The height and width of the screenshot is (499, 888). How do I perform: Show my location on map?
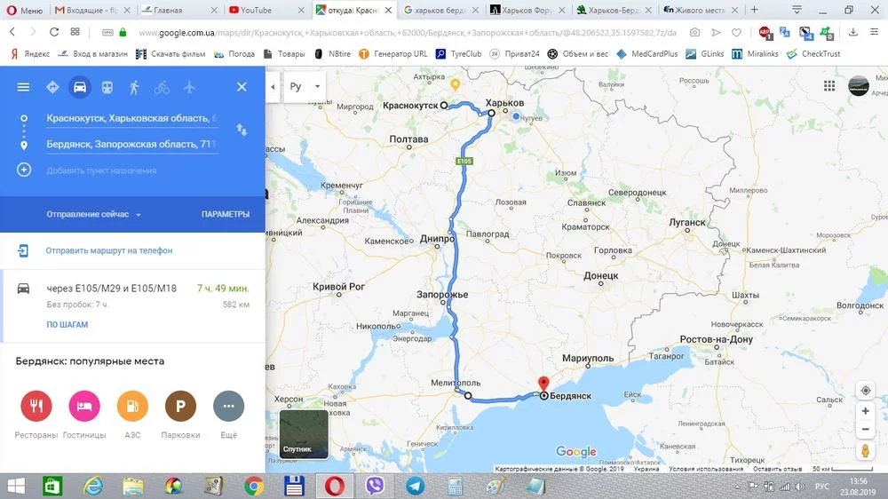[865, 391]
